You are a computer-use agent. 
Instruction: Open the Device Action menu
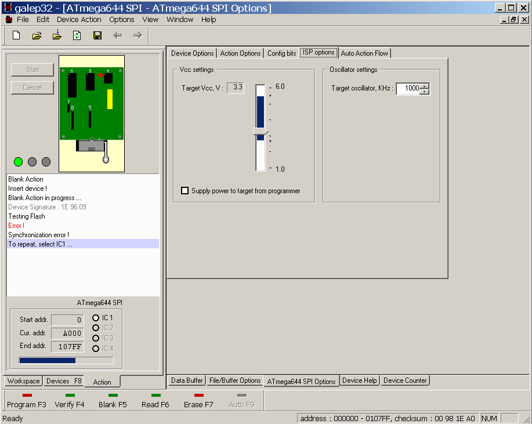79,20
